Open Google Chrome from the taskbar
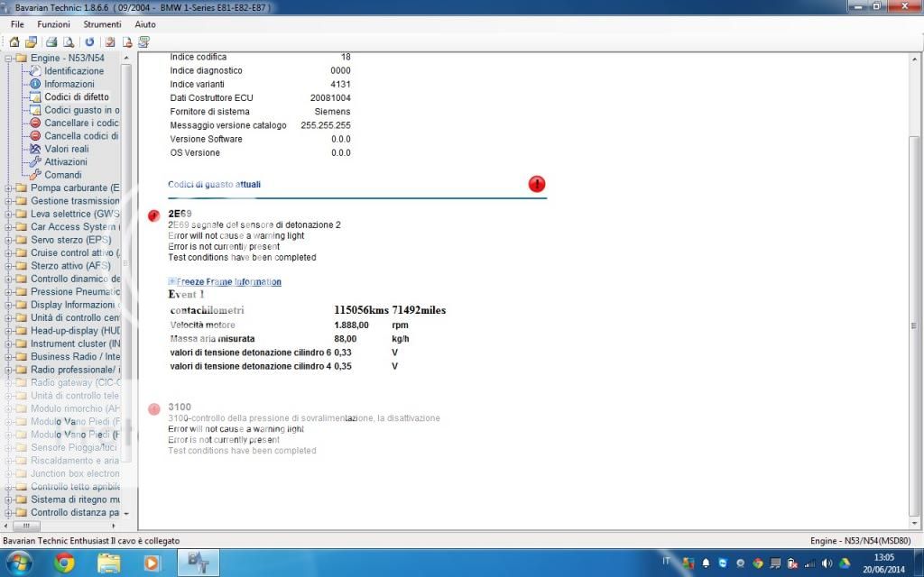 tap(64, 563)
